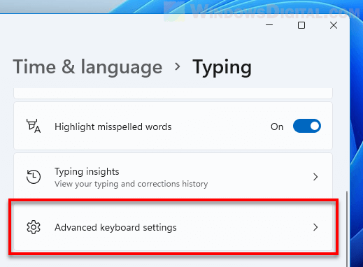The image size is (363, 267).
Task: Select the Highlight misspelled words label
Action: click(x=113, y=127)
